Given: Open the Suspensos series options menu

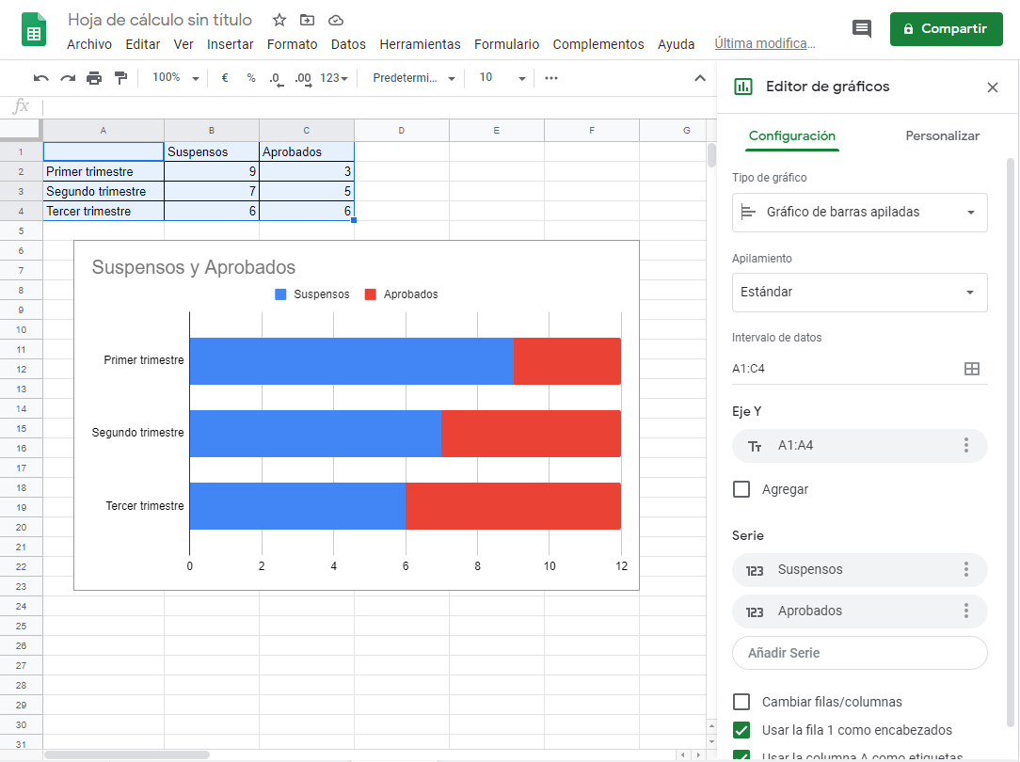Looking at the screenshot, I should (965, 569).
